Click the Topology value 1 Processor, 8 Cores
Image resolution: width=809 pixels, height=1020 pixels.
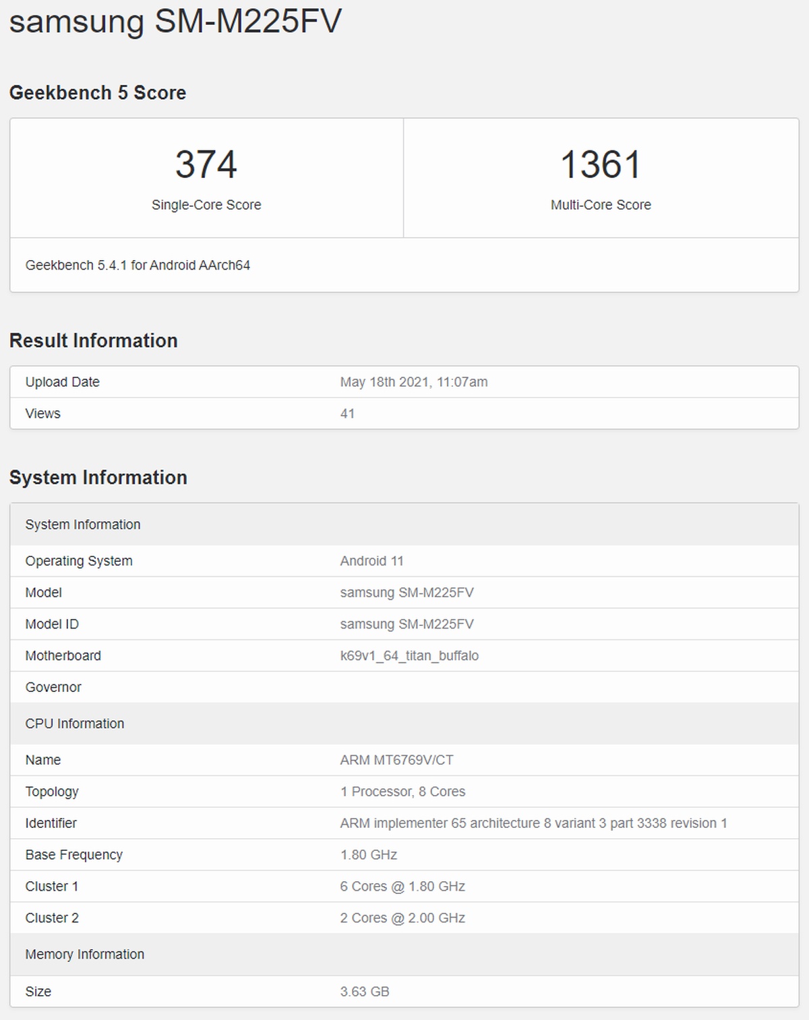[x=402, y=792]
